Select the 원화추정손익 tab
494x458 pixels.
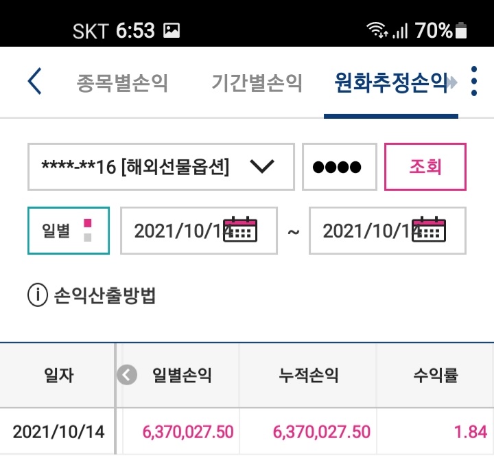391,83
